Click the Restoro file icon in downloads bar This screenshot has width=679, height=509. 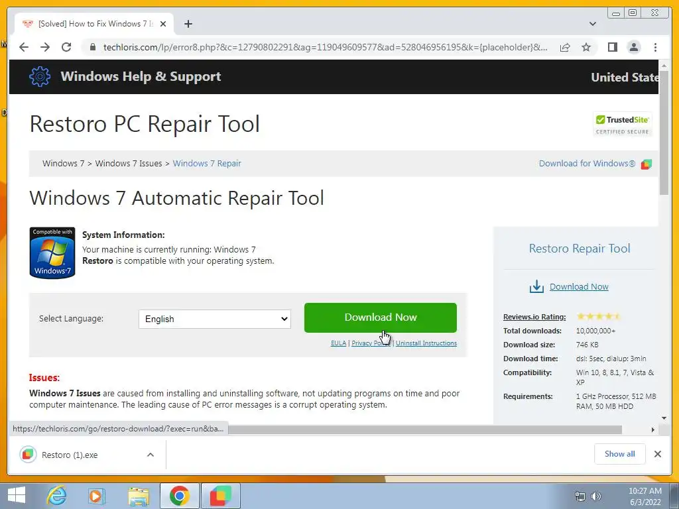click(x=28, y=455)
